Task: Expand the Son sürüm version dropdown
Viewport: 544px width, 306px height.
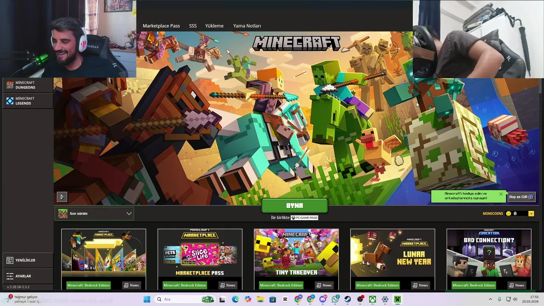Action: pyautogui.click(x=94, y=213)
